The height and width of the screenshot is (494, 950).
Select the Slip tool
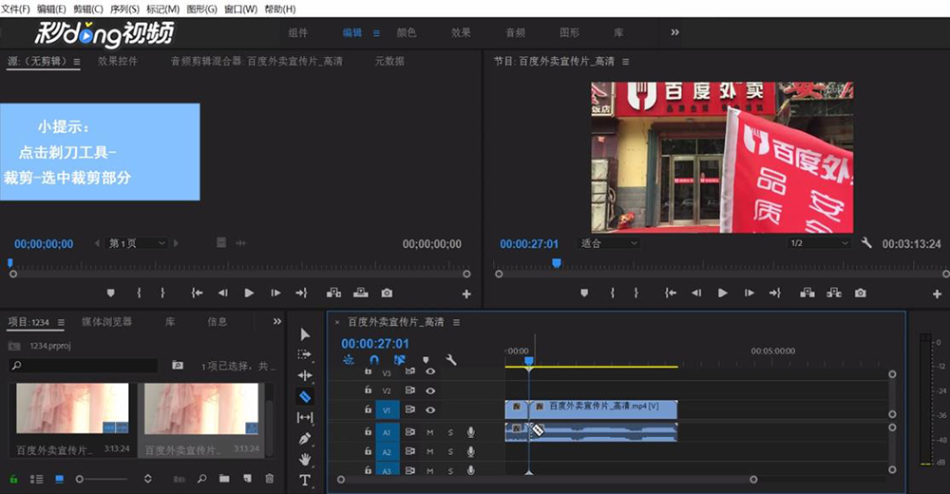(x=305, y=418)
